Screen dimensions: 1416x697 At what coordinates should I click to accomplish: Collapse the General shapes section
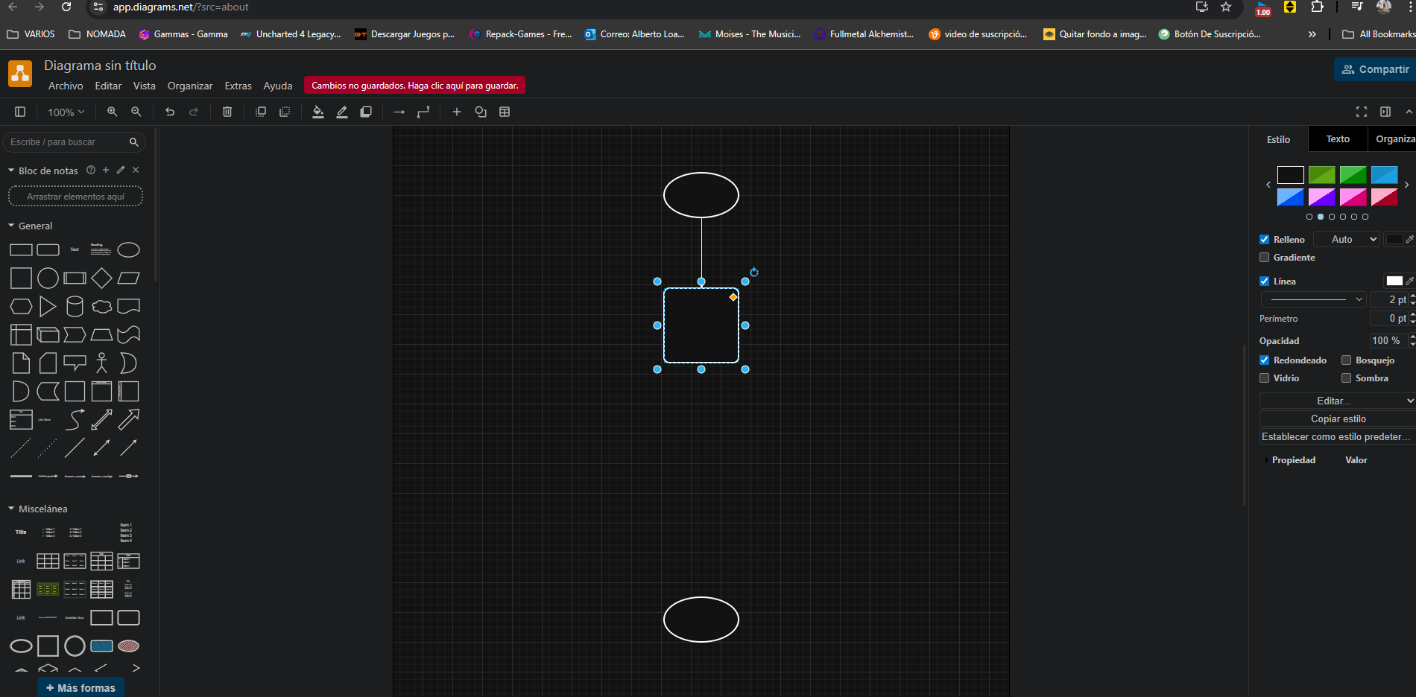coord(11,226)
